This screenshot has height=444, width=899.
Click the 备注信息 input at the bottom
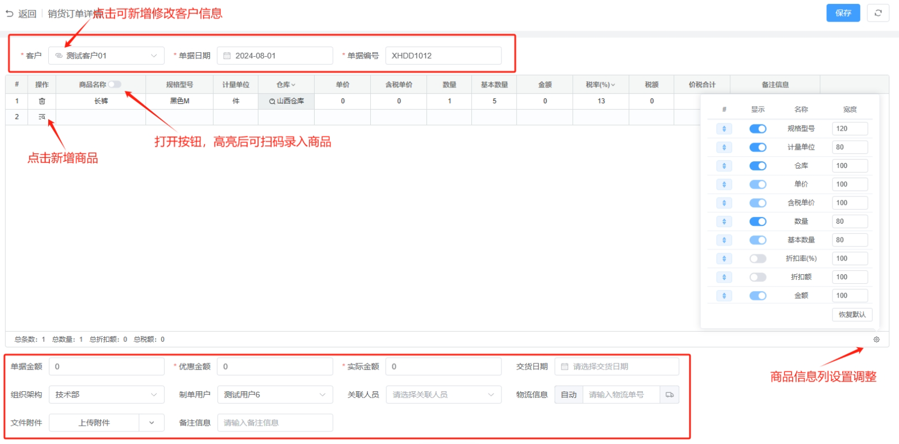point(275,423)
